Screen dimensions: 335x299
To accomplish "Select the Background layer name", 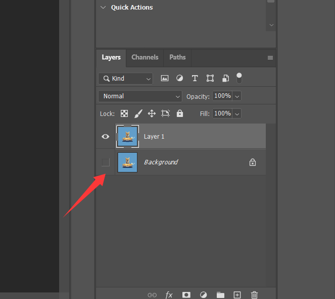I will tap(161, 162).
